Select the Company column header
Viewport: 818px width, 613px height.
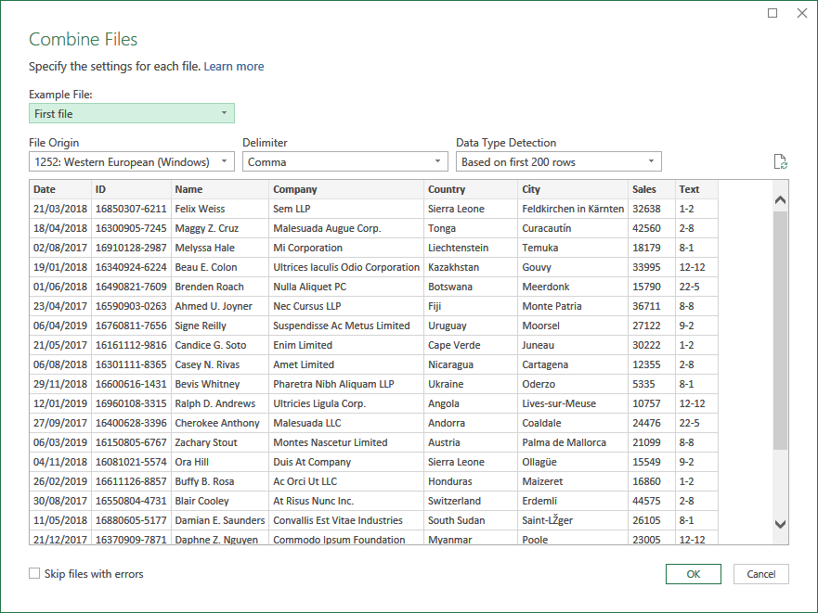click(x=346, y=189)
